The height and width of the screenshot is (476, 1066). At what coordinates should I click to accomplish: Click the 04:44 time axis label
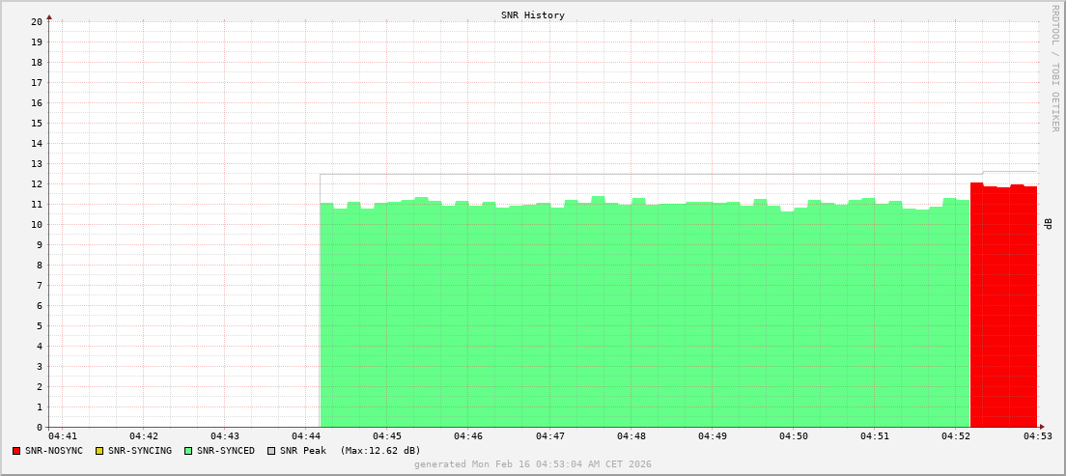coord(305,436)
